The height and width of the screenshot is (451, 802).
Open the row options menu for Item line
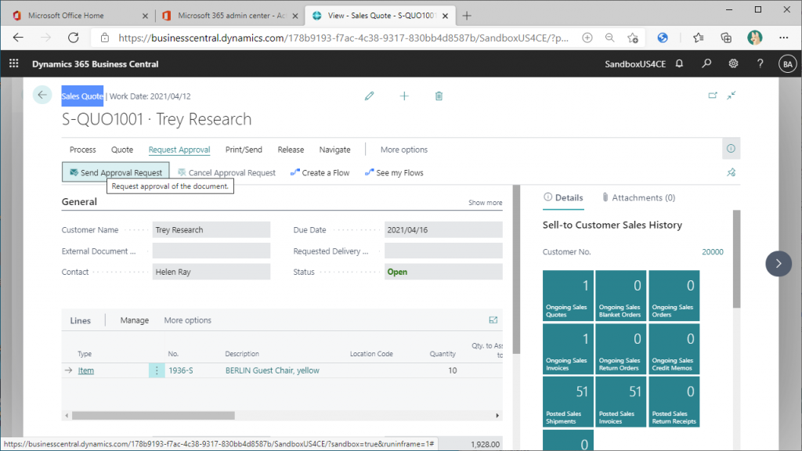pos(157,370)
